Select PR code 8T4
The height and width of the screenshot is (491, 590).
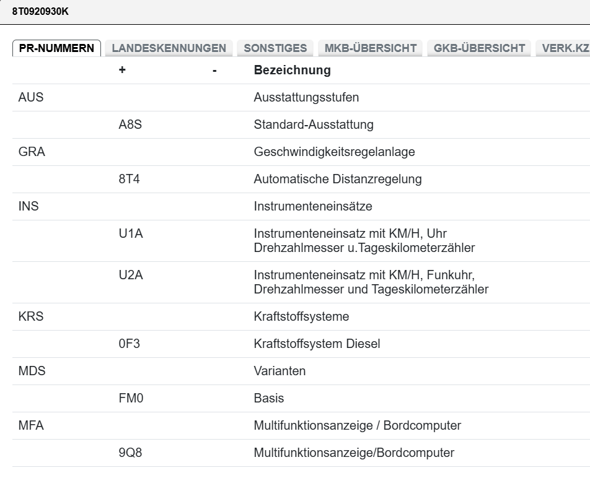tap(130, 179)
